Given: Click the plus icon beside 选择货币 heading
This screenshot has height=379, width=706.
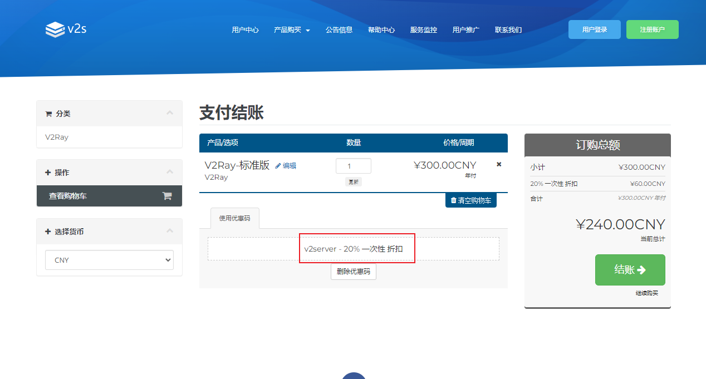Looking at the screenshot, I should (48, 232).
